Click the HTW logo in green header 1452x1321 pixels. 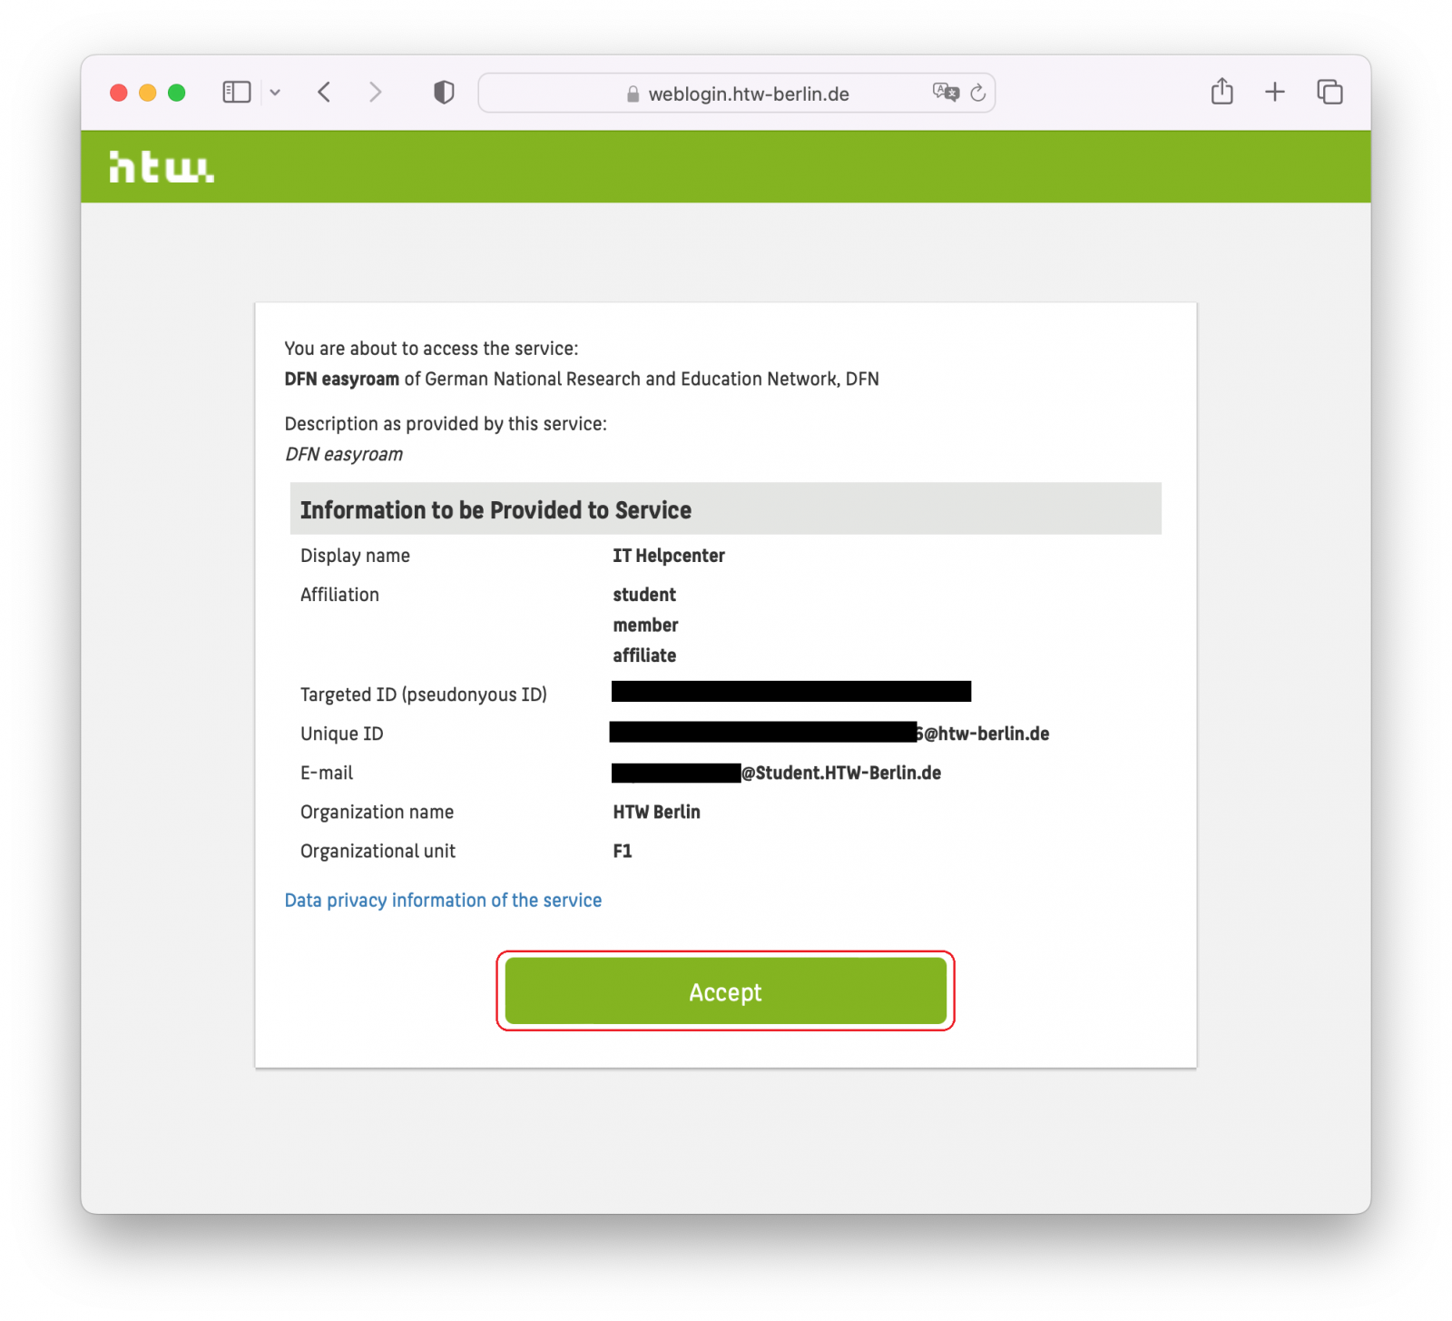point(162,167)
